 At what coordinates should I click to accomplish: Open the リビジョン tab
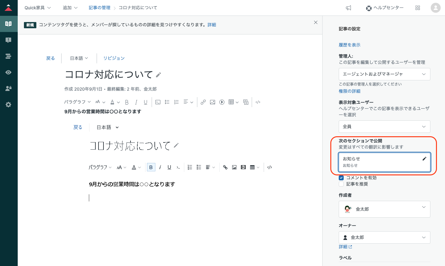114,58
